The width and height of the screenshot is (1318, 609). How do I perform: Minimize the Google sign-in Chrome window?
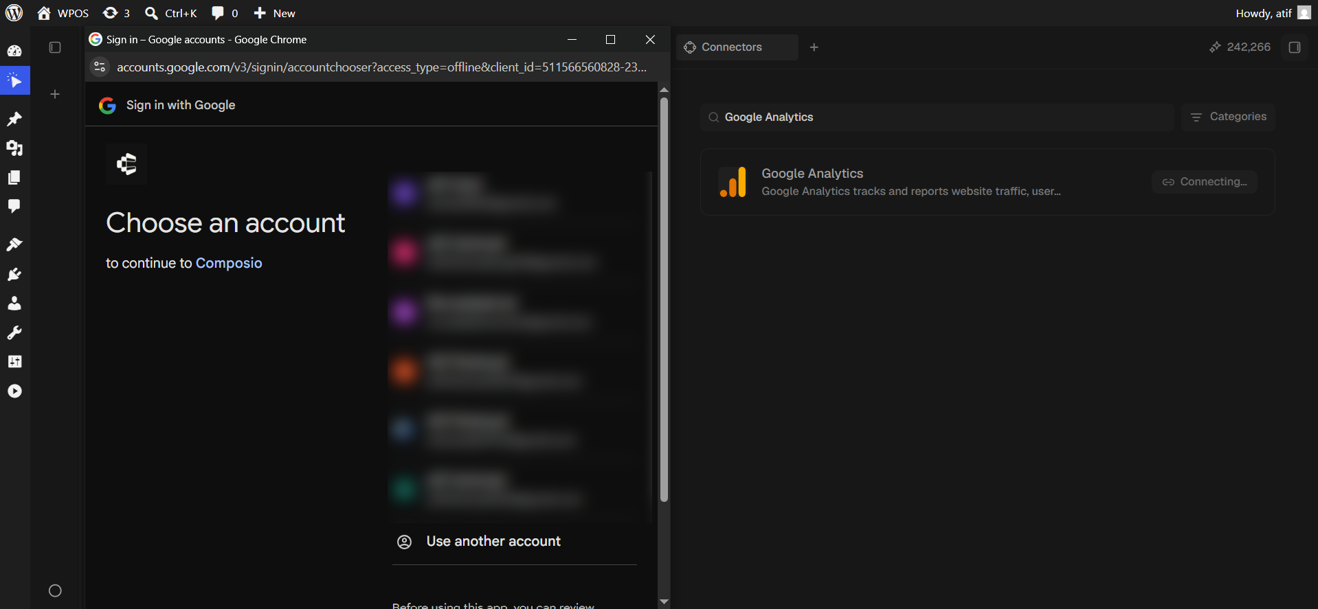pos(572,39)
